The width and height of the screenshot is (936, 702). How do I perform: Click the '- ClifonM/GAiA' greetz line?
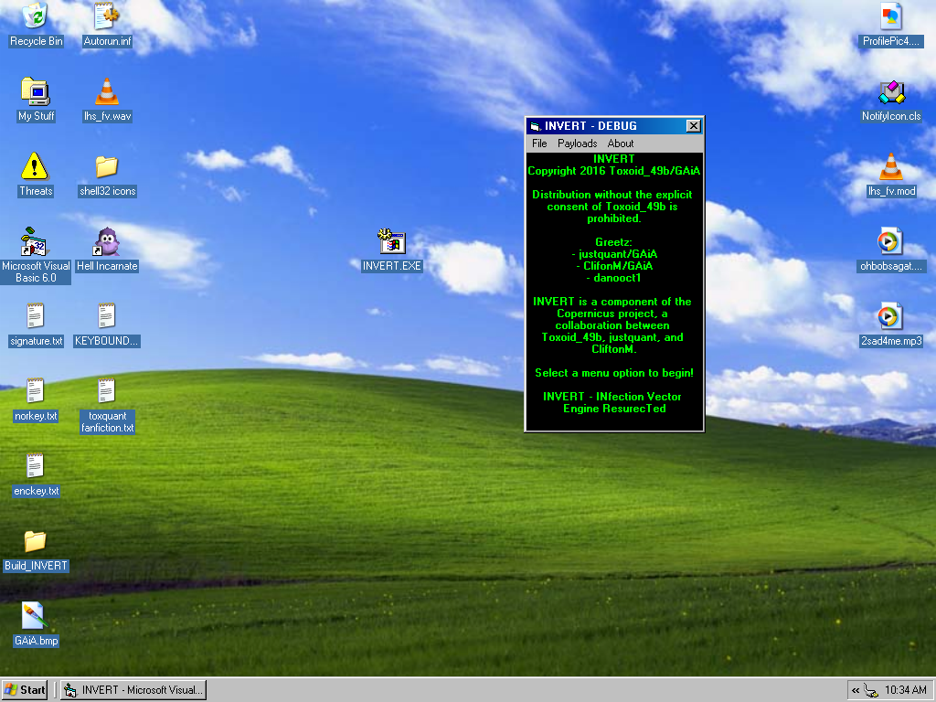click(x=614, y=266)
